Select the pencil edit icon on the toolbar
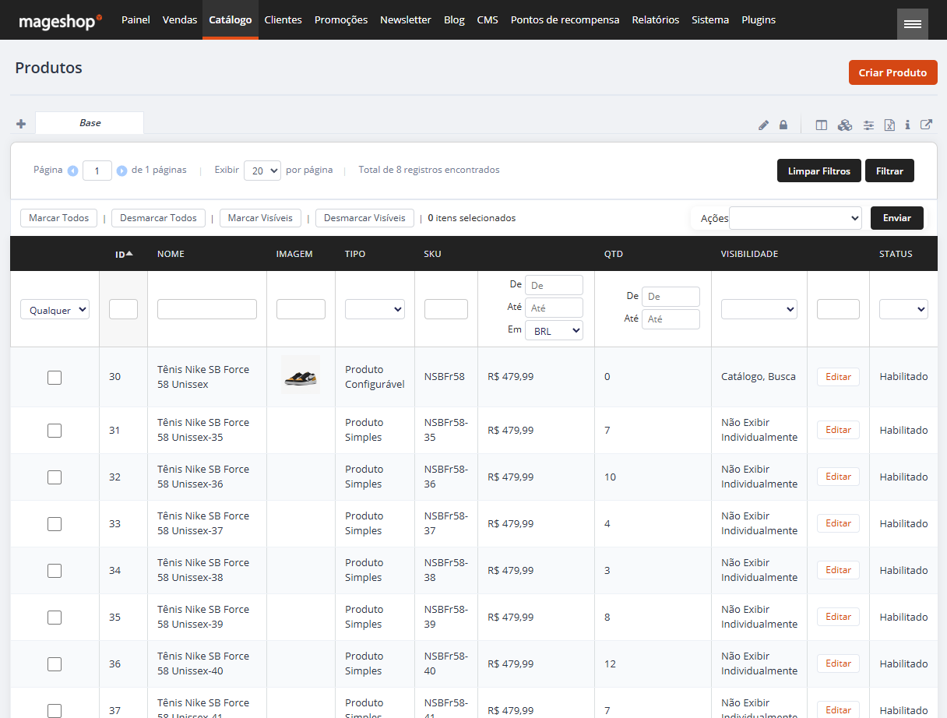This screenshot has height=718, width=947. (763, 125)
